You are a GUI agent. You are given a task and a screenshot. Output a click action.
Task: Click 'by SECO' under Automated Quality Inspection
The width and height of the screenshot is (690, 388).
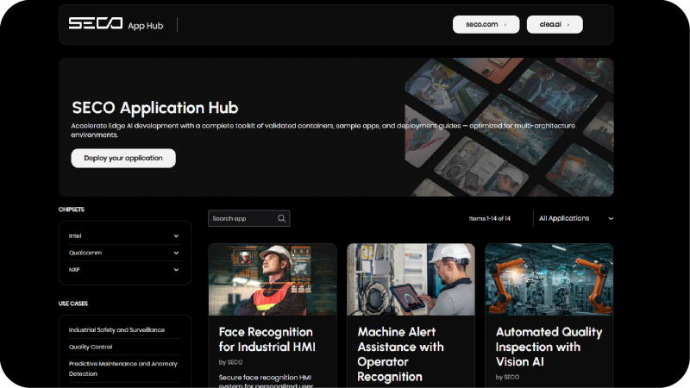click(507, 377)
